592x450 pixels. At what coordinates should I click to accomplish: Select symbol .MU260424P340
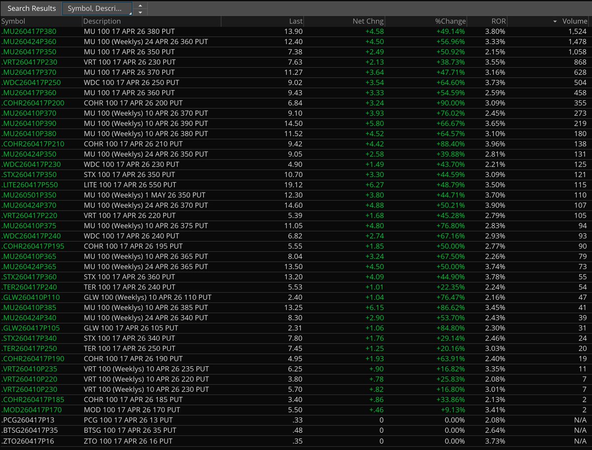tap(29, 318)
